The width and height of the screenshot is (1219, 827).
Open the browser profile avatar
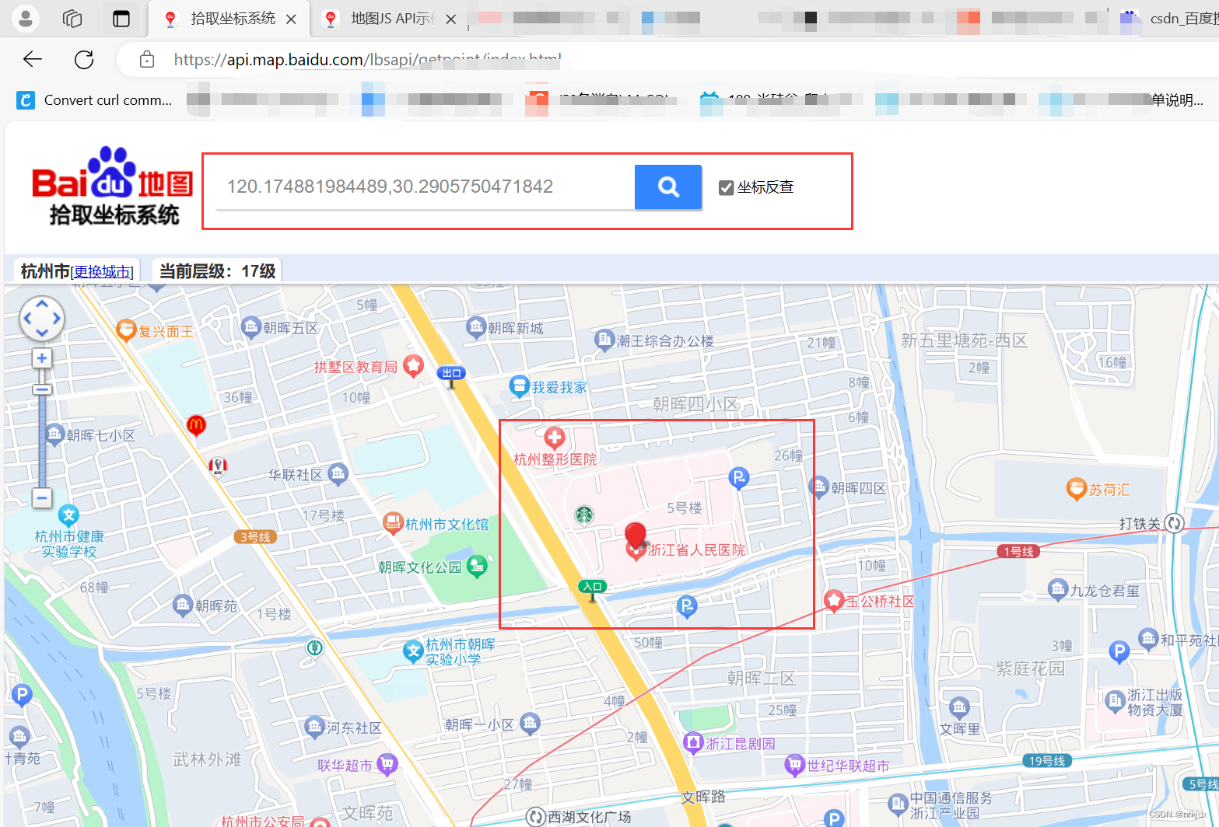pyautogui.click(x=26, y=19)
